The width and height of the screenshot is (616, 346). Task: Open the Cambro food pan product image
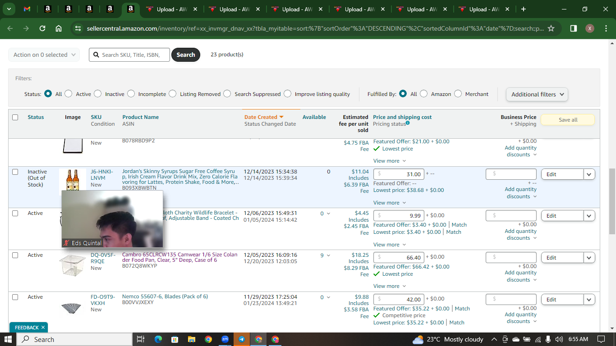point(72,264)
